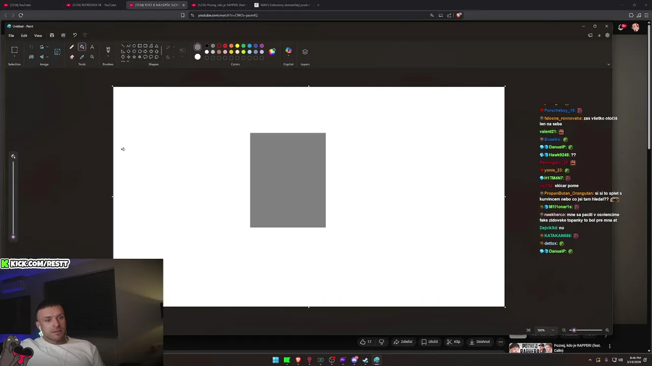Open more actions menu under the video

[x=501, y=342]
